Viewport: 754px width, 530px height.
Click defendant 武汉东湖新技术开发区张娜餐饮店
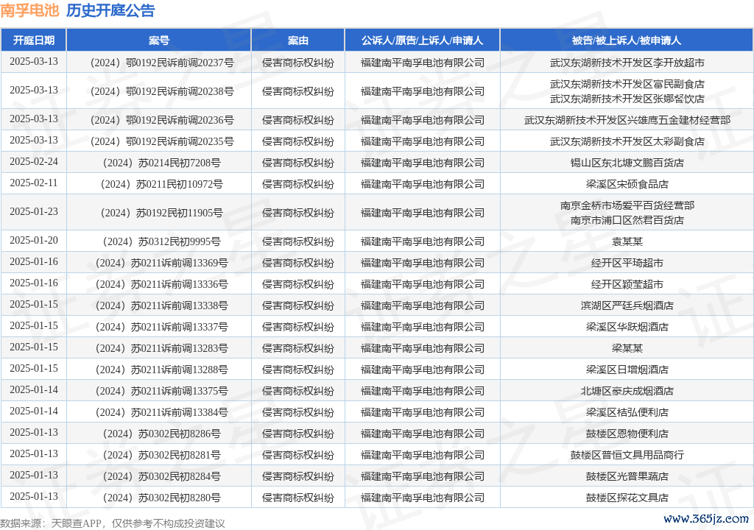pyautogui.click(x=627, y=99)
